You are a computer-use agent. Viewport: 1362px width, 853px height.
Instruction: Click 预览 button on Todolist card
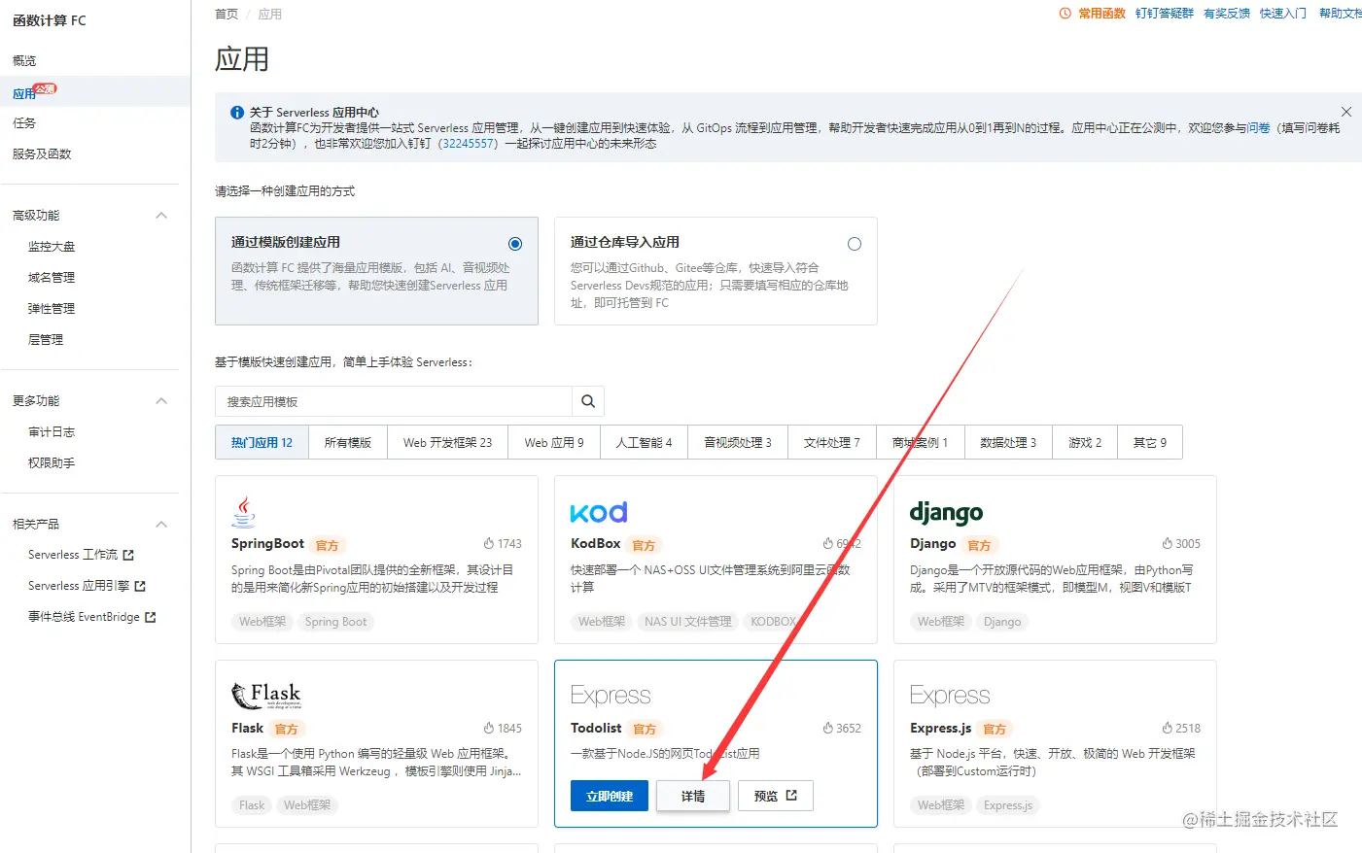tap(776, 796)
